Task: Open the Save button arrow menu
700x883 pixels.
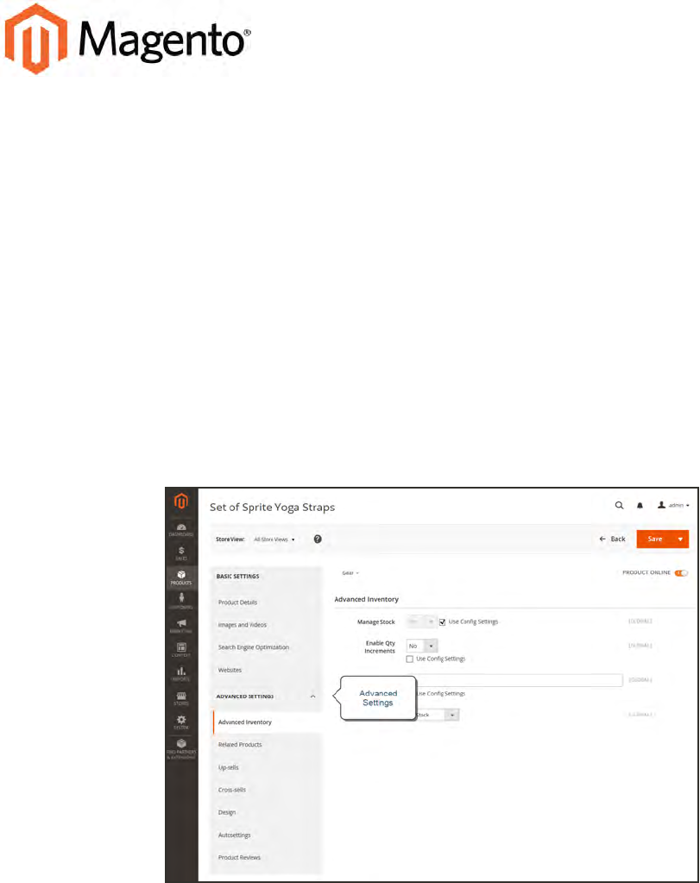Action: 680,539
